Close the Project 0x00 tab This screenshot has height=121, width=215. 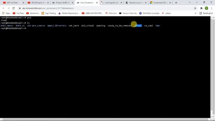point(73,3)
